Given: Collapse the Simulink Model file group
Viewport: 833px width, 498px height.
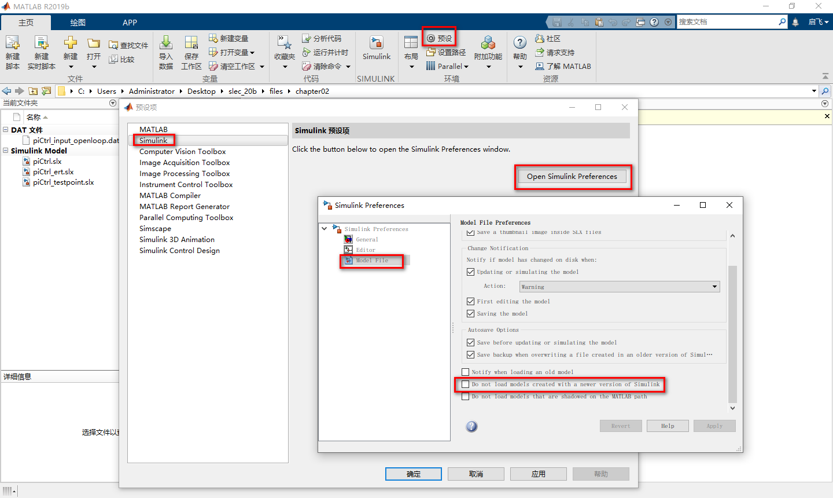Looking at the screenshot, I should pos(6,151).
